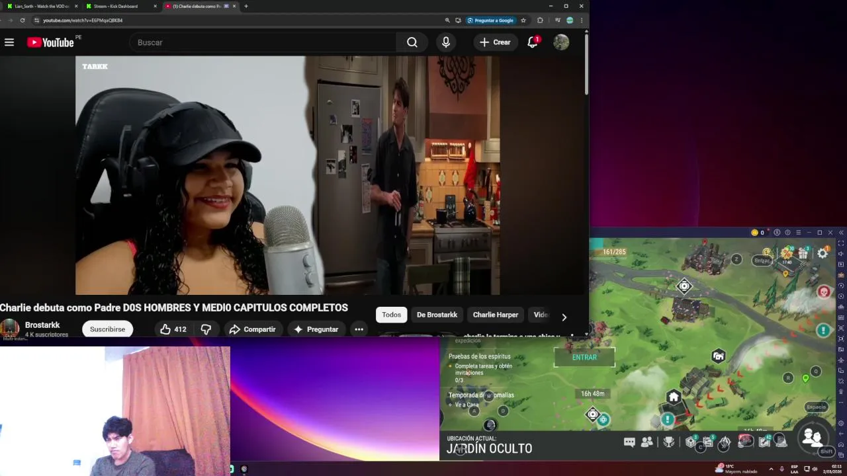Dislike the Charlie debuta video
Image resolution: width=847 pixels, height=476 pixels.
coord(206,329)
